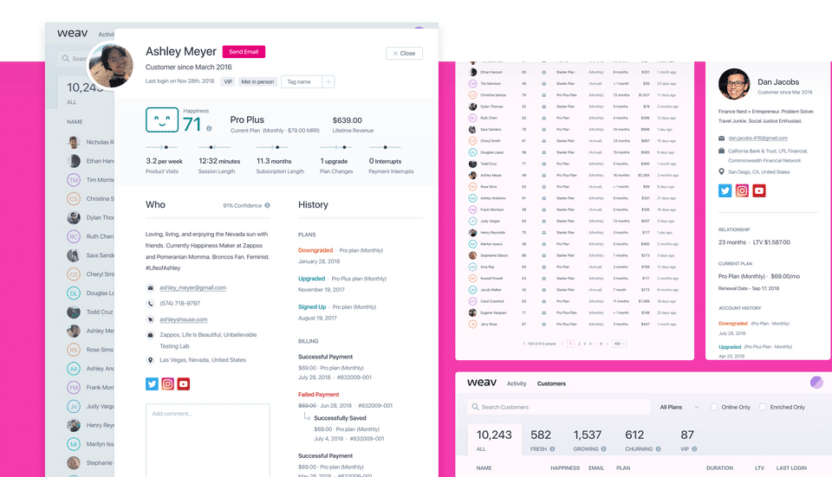Open Ashley Meyer's YouTube channel icon

click(x=184, y=384)
